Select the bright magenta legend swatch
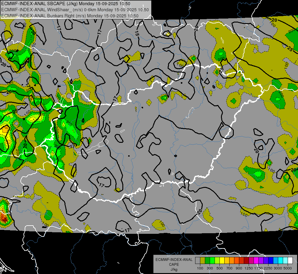Image resolution: width=298 pixels, height=274 pixels. (x=256, y=261)
